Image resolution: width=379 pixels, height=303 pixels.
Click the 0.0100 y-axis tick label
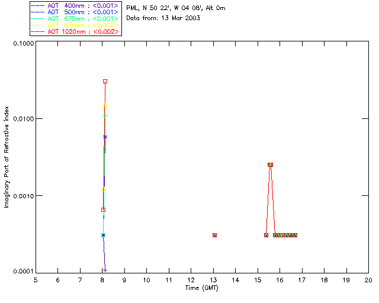[x=24, y=119]
